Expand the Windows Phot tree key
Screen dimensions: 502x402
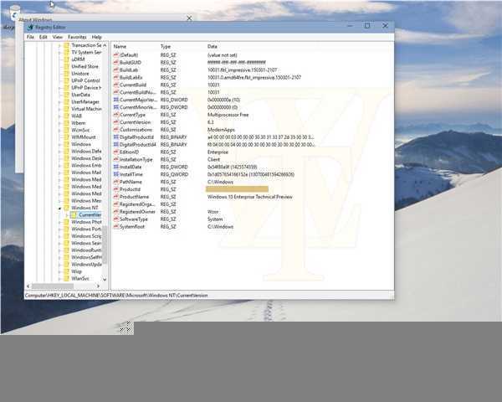coord(59,222)
